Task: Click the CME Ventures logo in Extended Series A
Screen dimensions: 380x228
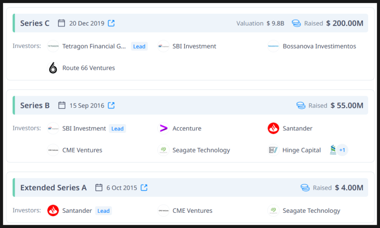Action: (163, 210)
